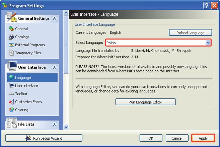Image resolution: width=220 pixels, height=147 pixels.
Task: Select the Toolbar settings page
Action: click(21, 94)
